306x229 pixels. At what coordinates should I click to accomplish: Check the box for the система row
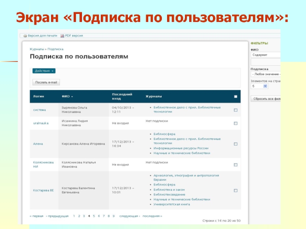point(236,110)
